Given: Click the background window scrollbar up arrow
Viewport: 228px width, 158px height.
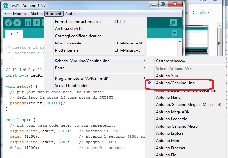Looking at the screenshot, I should [220, 25].
